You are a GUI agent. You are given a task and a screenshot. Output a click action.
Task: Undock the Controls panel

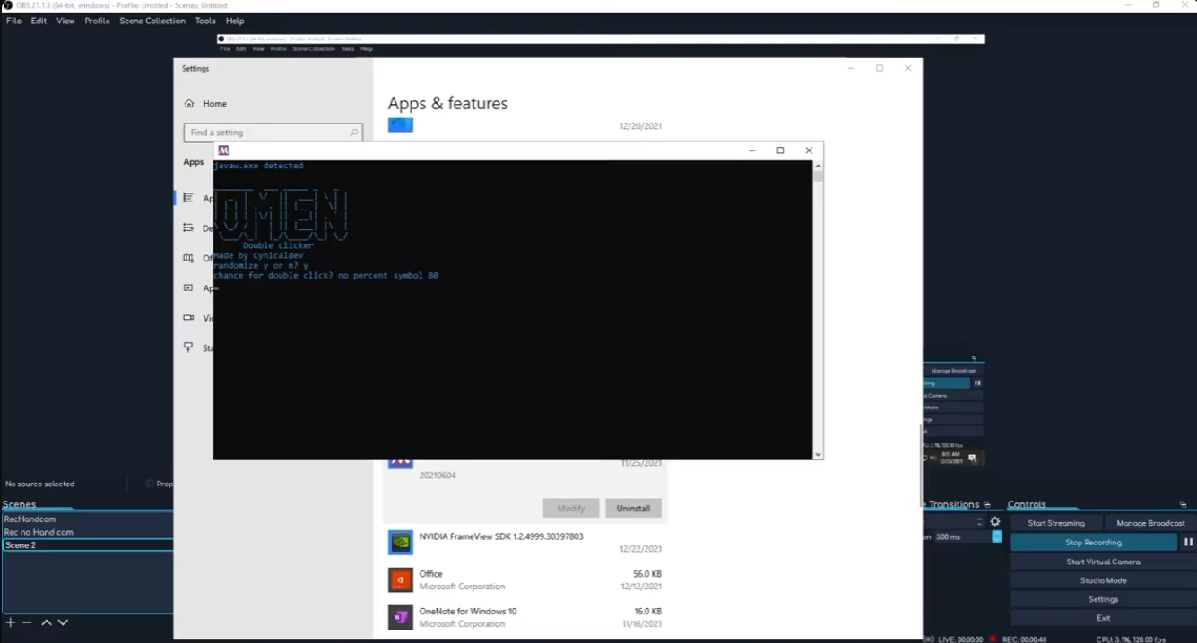[x=1183, y=504]
